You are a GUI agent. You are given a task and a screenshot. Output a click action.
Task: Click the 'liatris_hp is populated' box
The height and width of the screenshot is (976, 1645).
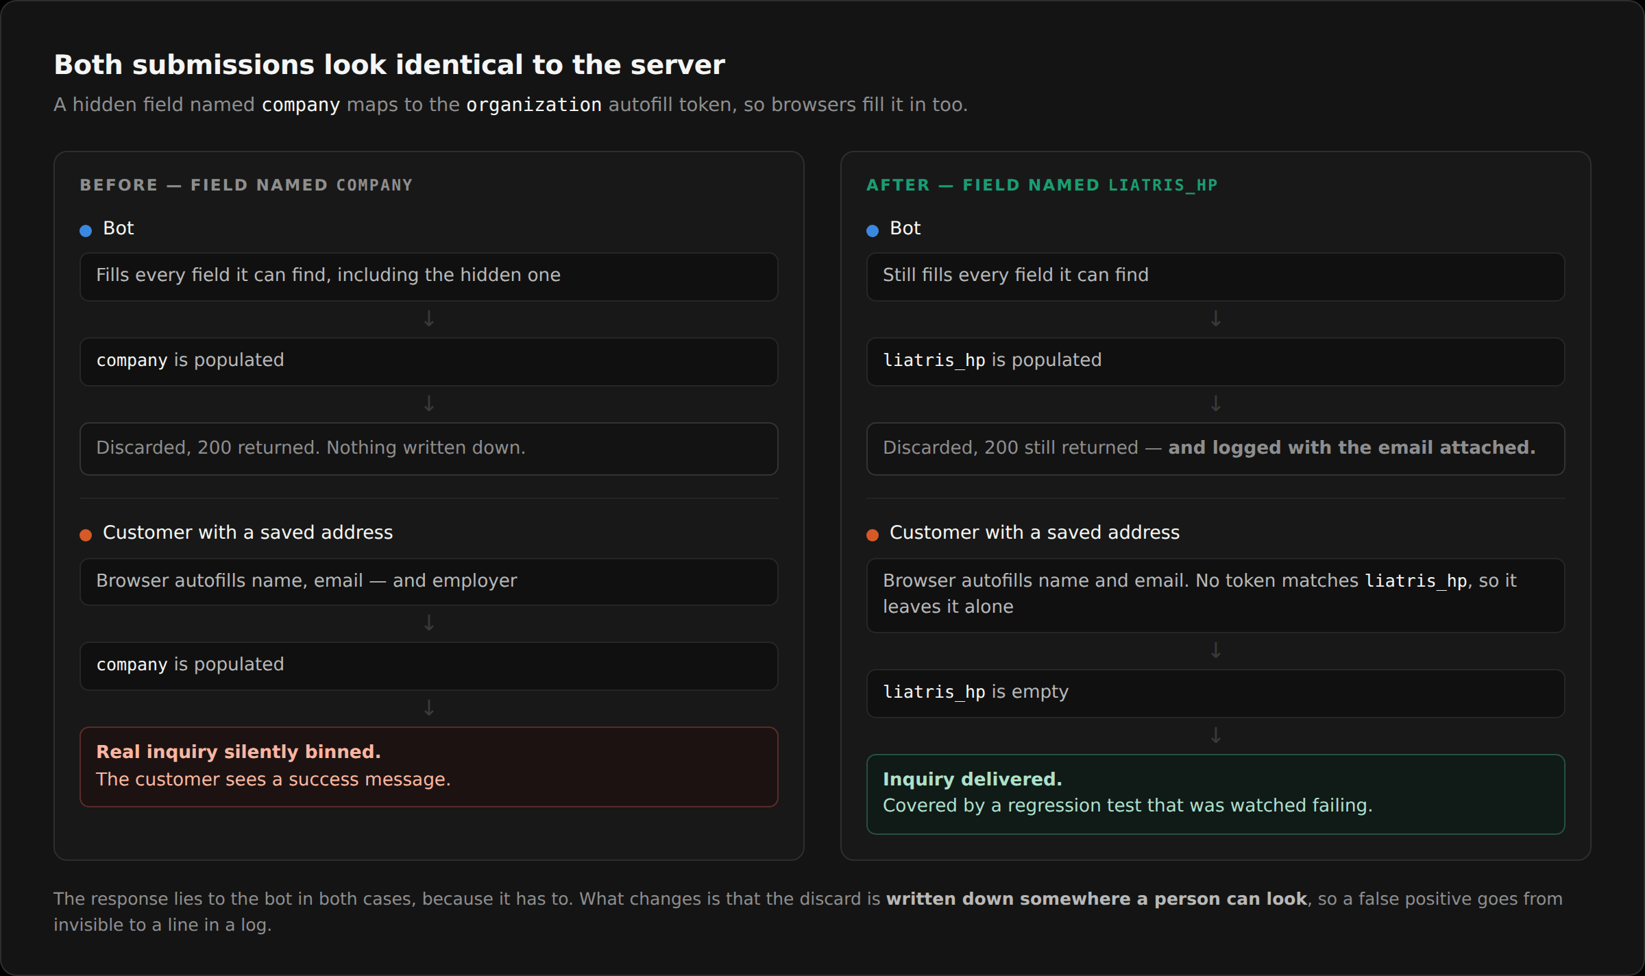[x=1215, y=361]
